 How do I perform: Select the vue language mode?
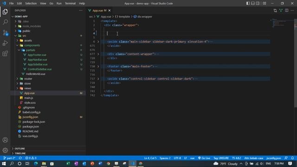192,158
